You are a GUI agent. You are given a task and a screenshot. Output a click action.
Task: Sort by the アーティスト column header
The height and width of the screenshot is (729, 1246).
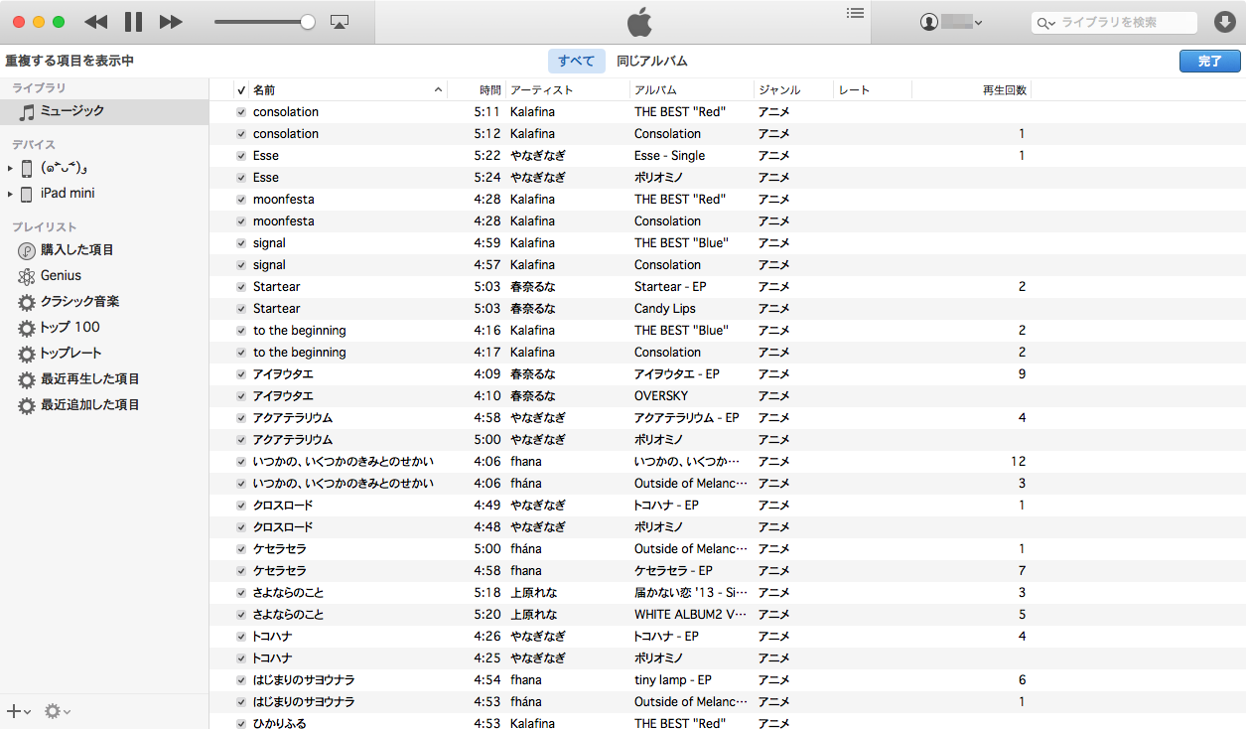point(568,89)
